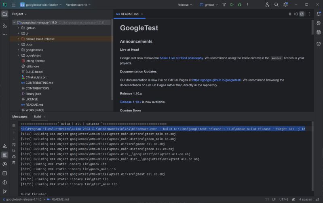The image size is (323, 203).
Task: Change UTF-8 file encoding
Action: tap(284, 199)
